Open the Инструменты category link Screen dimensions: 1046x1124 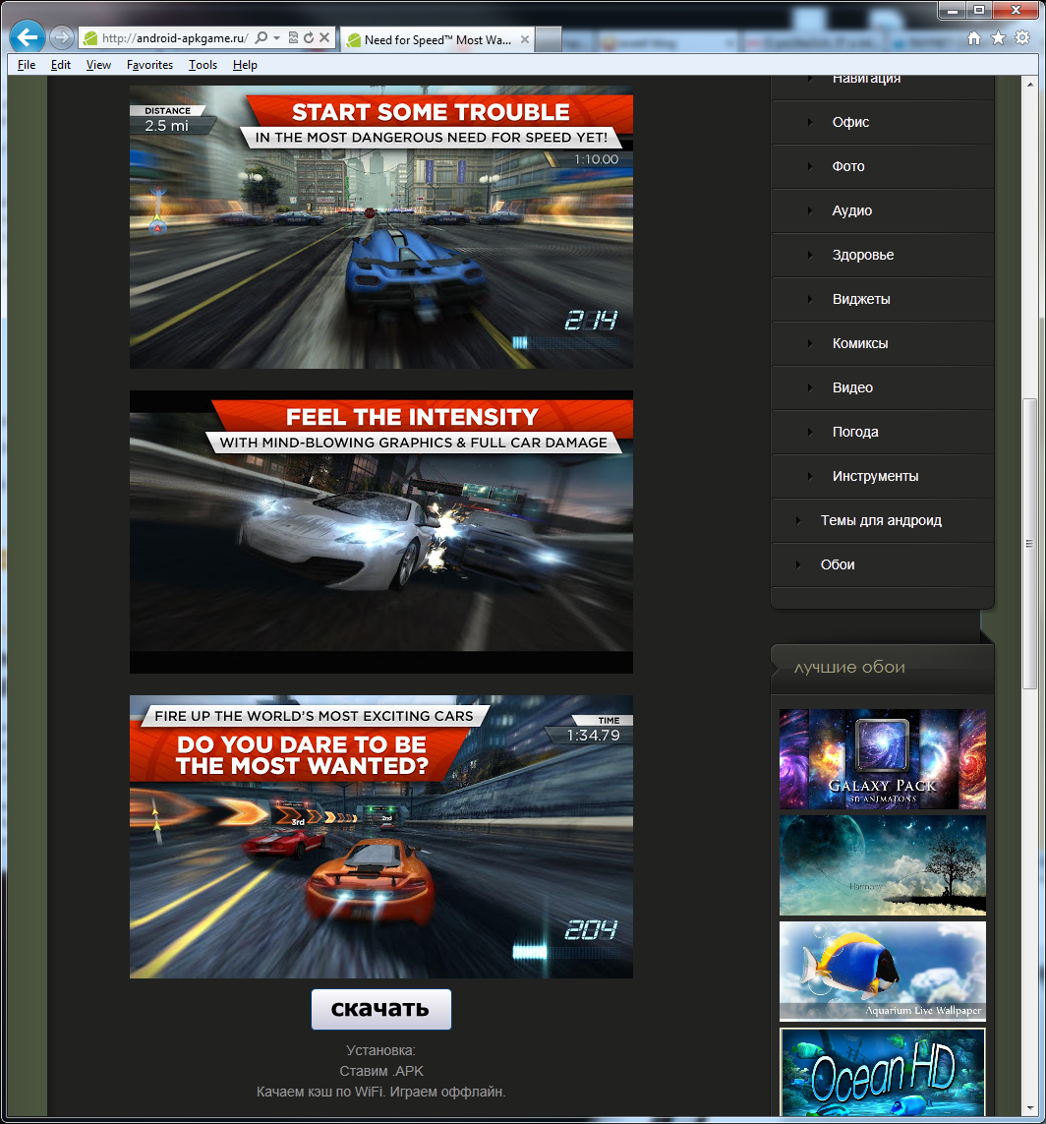point(875,476)
